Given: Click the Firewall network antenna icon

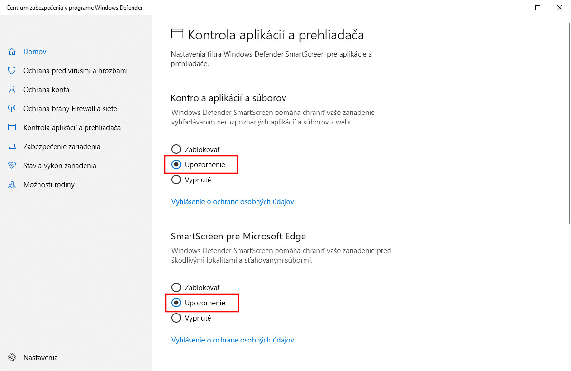Looking at the screenshot, I should click(x=12, y=109).
